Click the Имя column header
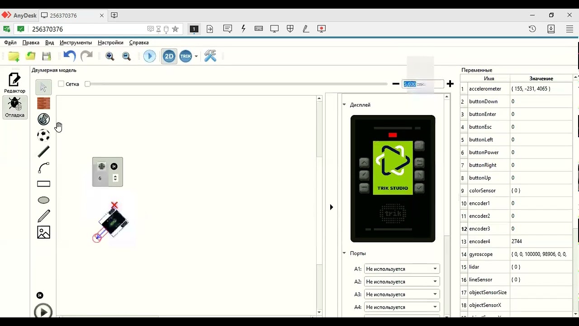579x326 pixels. click(489, 78)
